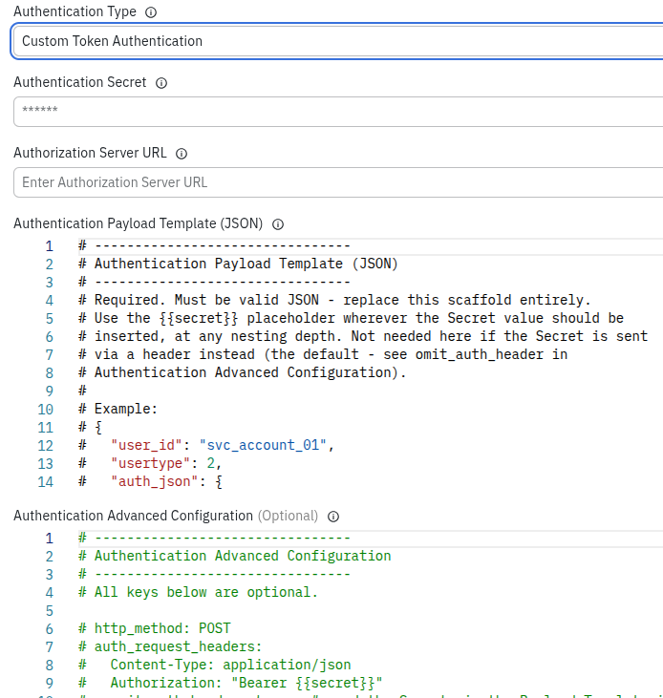Click the '# auth_request_headers:' line
Screen dimensions: 663x698
170,647
